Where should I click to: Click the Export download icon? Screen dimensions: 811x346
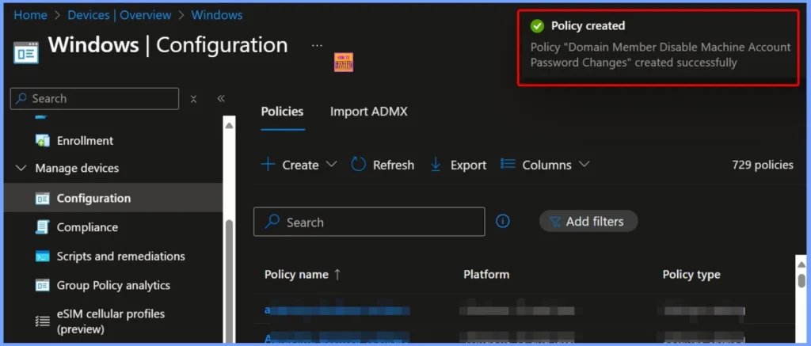pos(436,165)
